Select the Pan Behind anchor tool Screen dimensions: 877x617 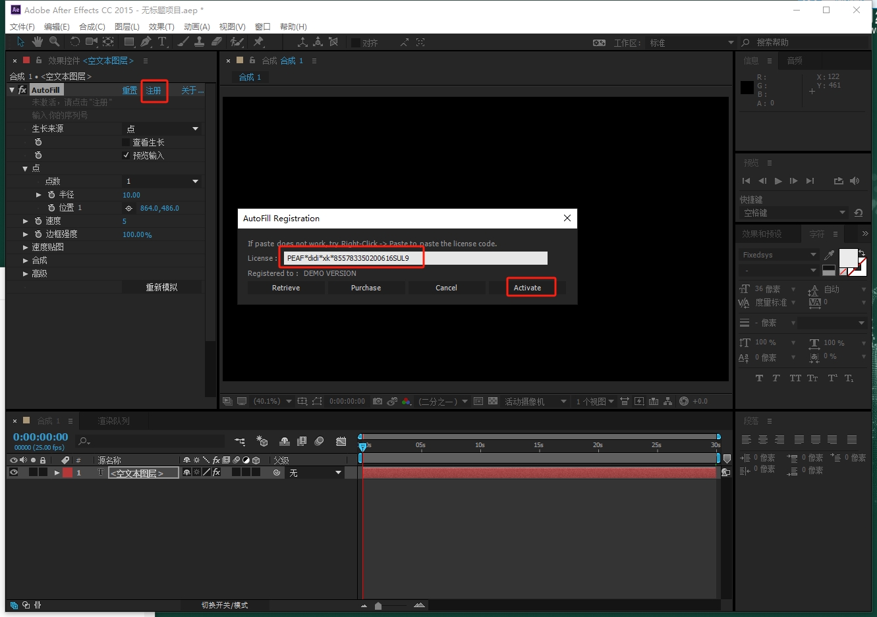tap(109, 42)
